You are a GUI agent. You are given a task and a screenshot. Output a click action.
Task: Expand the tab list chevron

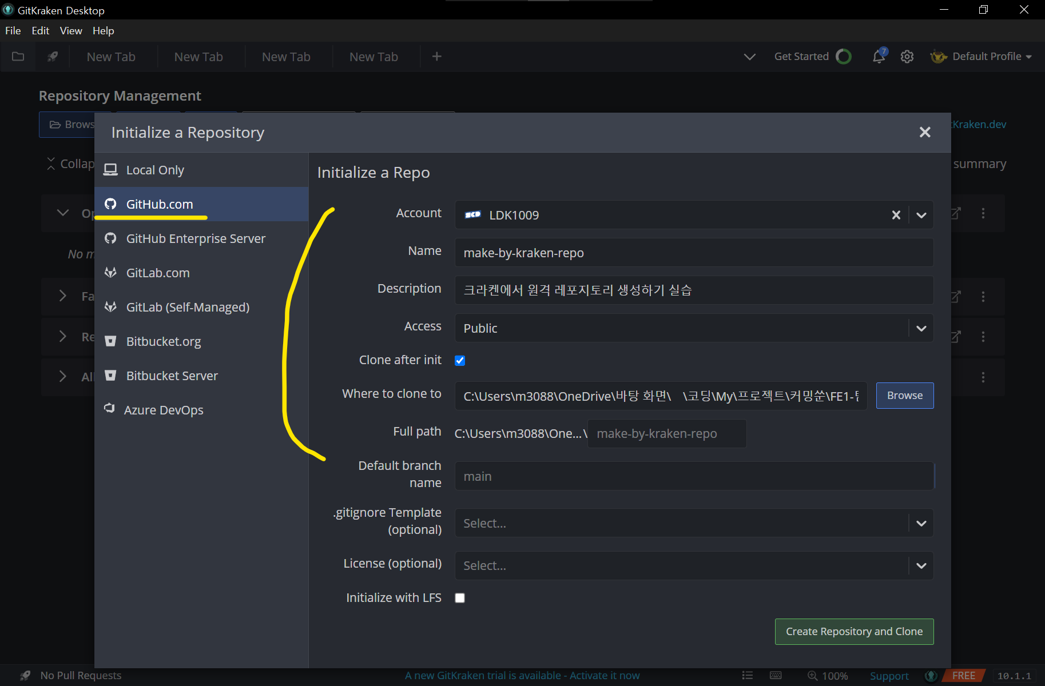pos(749,57)
